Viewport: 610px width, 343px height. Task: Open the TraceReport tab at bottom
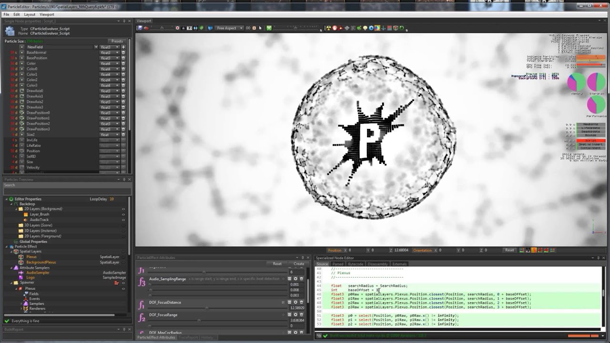tap(188, 337)
